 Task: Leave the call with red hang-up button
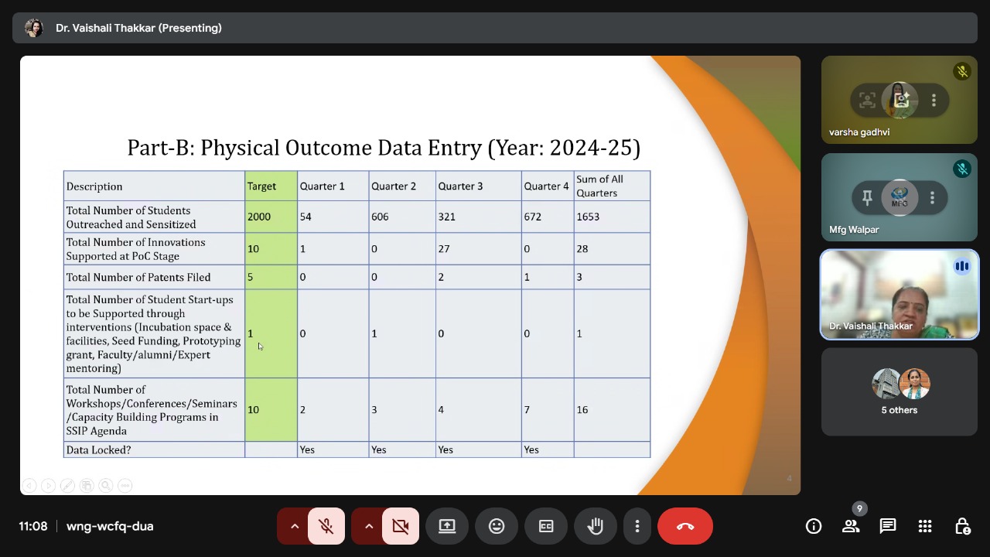pos(684,526)
